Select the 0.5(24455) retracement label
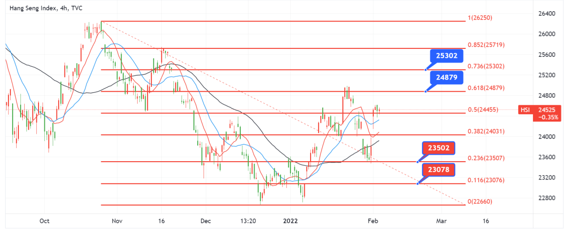This screenshot has height=231, width=571. 483,110
